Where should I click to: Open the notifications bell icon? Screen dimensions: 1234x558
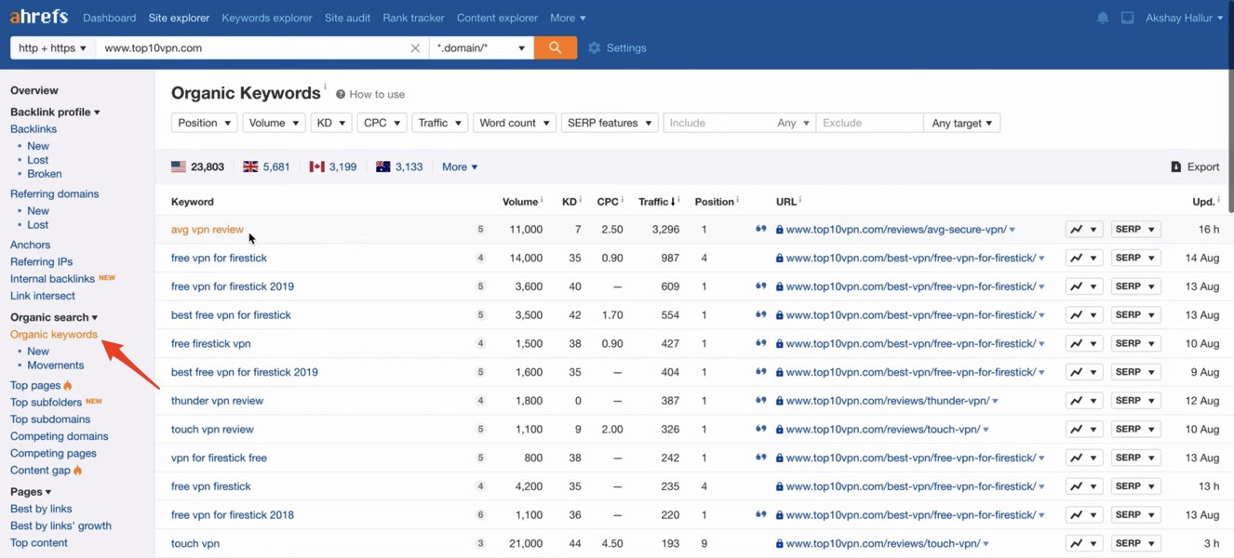[x=1102, y=18]
